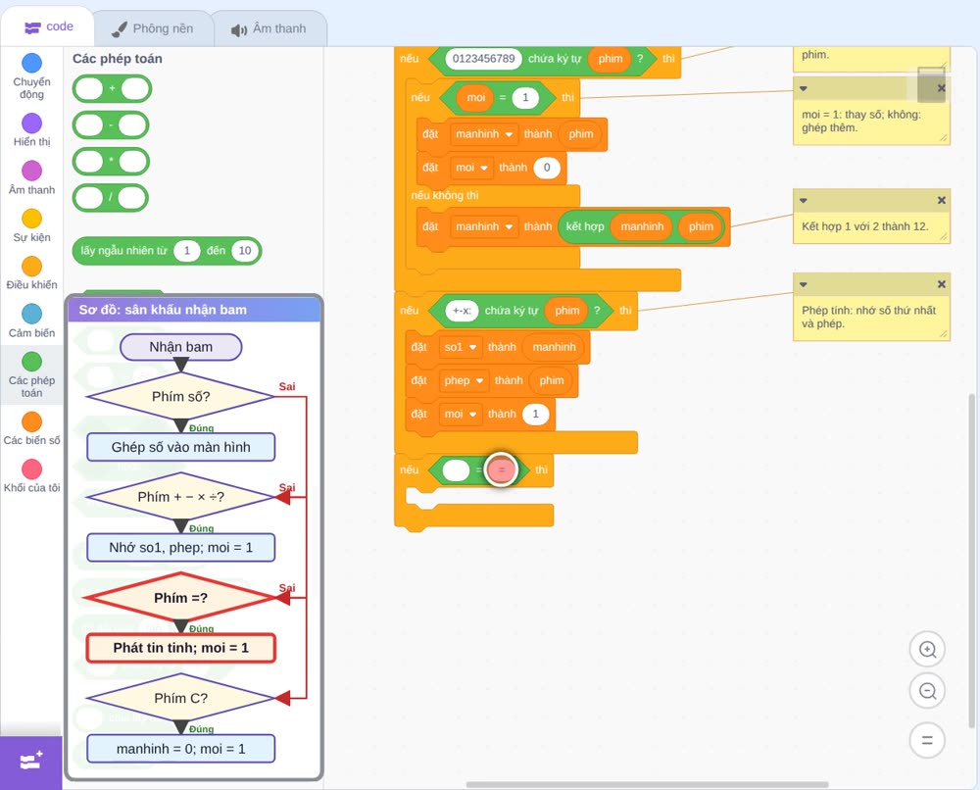Click the value 0 in 'đặt moi thành'

click(547, 168)
